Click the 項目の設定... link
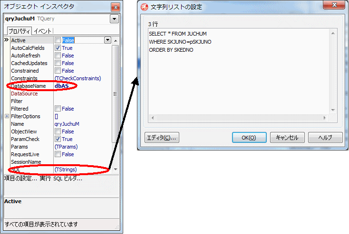This screenshot has width=349, height=234. click(x=20, y=178)
